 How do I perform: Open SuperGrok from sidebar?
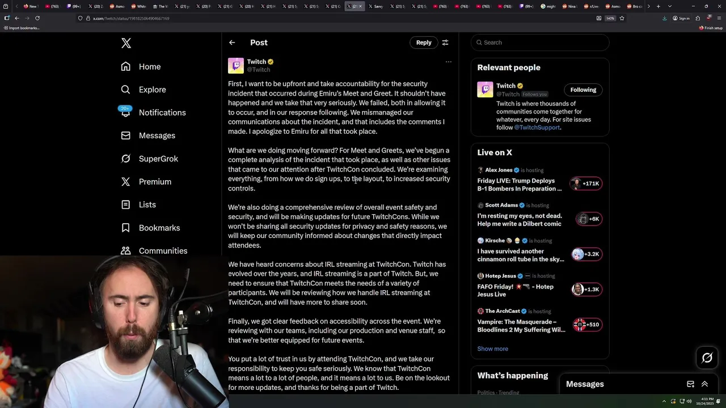pyautogui.click(x=149, y=159)
